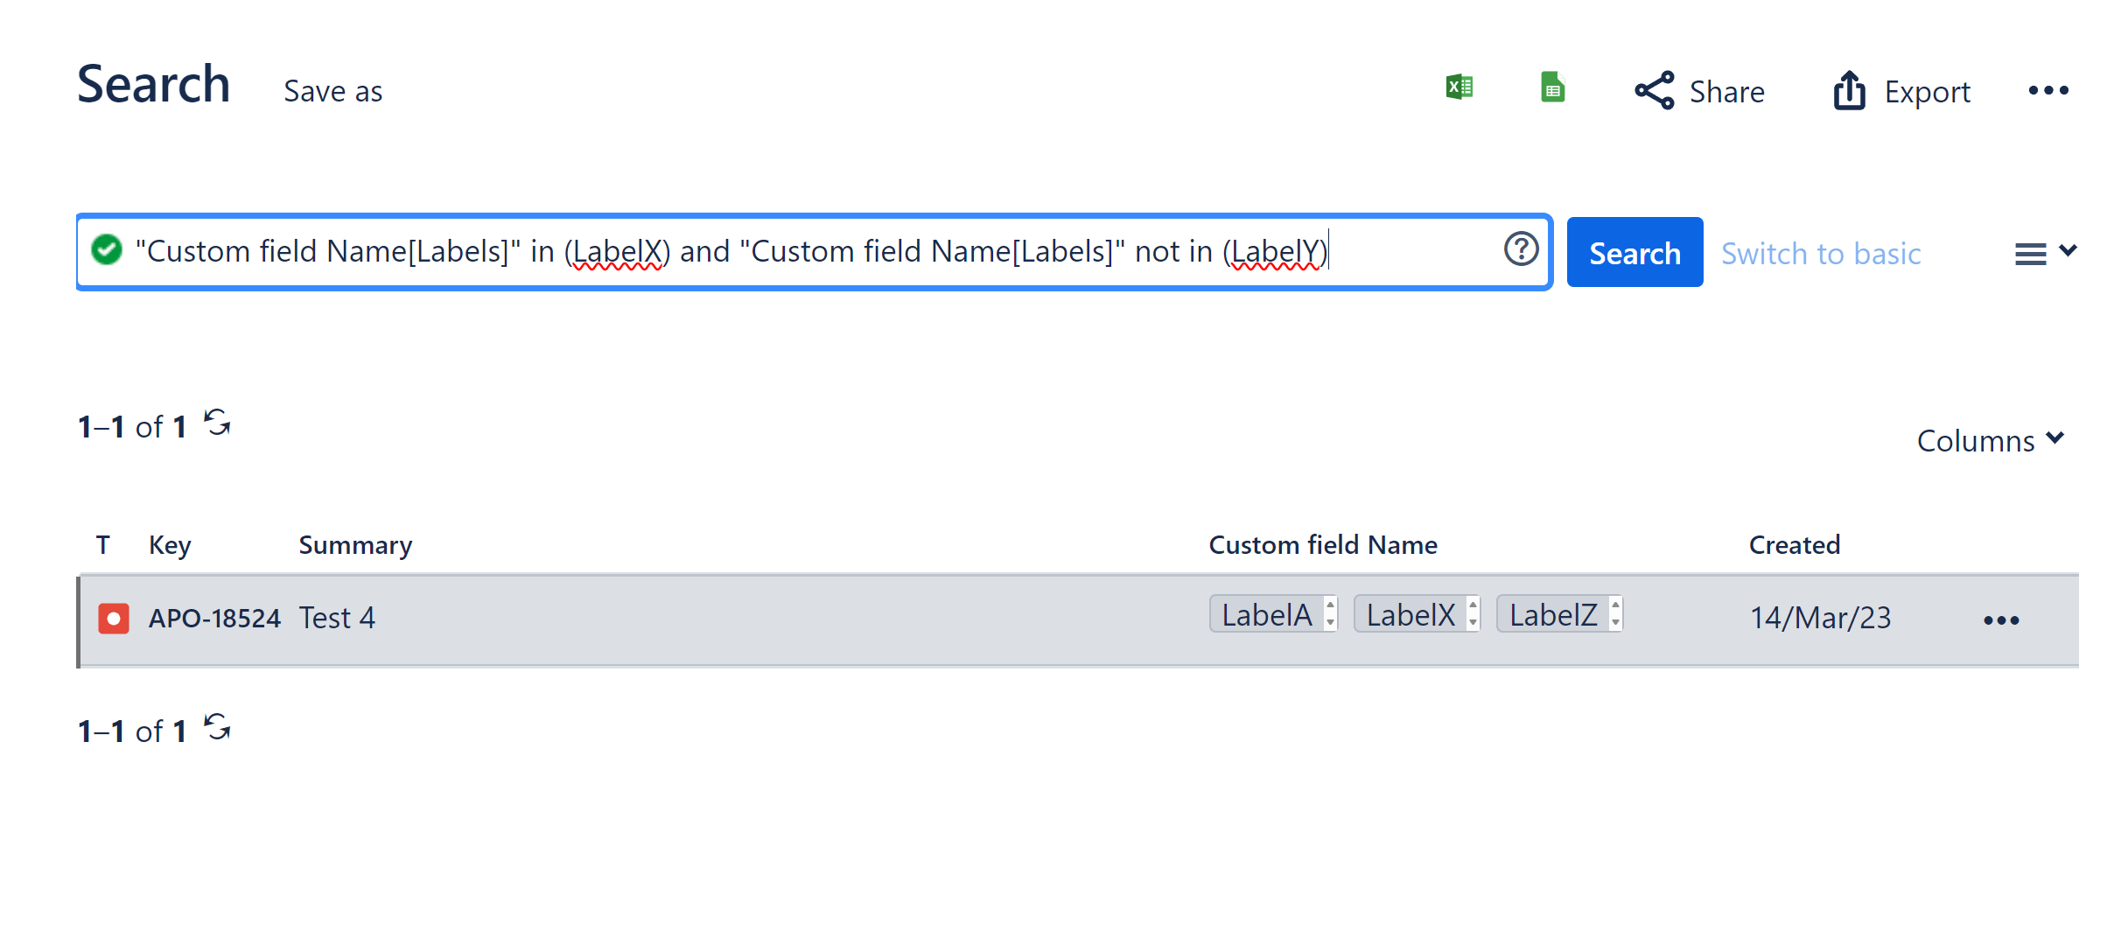2121x952 pixels.
Task: Click the Share button
Action: point(1699,91)
